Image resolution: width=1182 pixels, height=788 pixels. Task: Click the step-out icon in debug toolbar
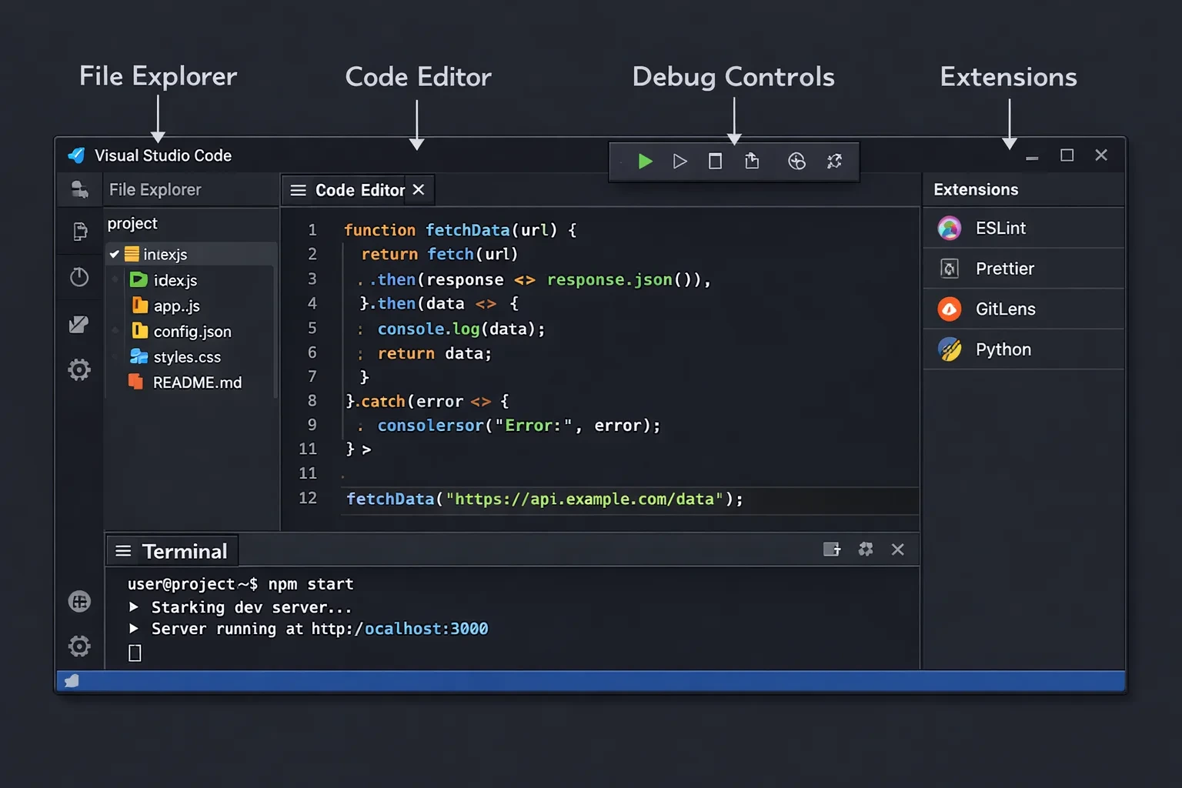point(752,161)
